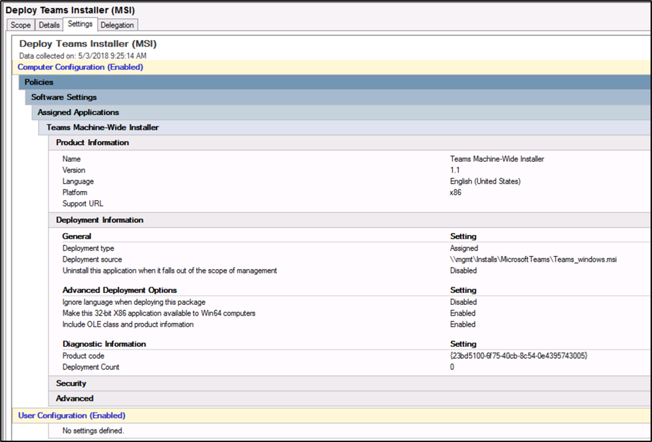Select Disabled value for ignore language

pyautogui.click(x=464, y=302)
